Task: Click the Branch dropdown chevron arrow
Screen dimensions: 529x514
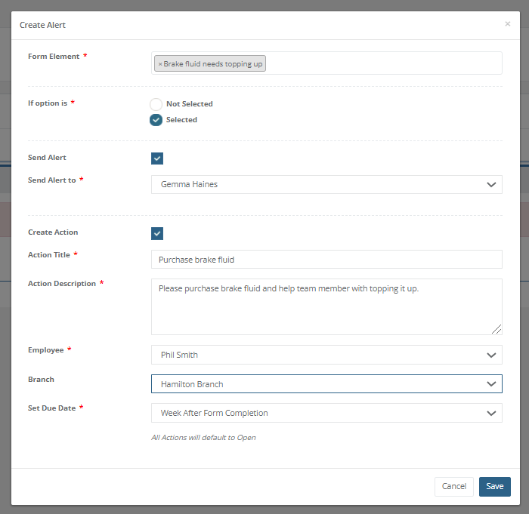Action: (491, 384)
